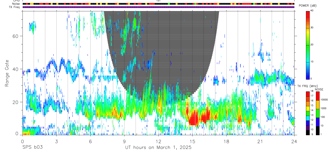Click x-axis tick label 24
This screenshot has height=153, width=331.
[294, 141]
